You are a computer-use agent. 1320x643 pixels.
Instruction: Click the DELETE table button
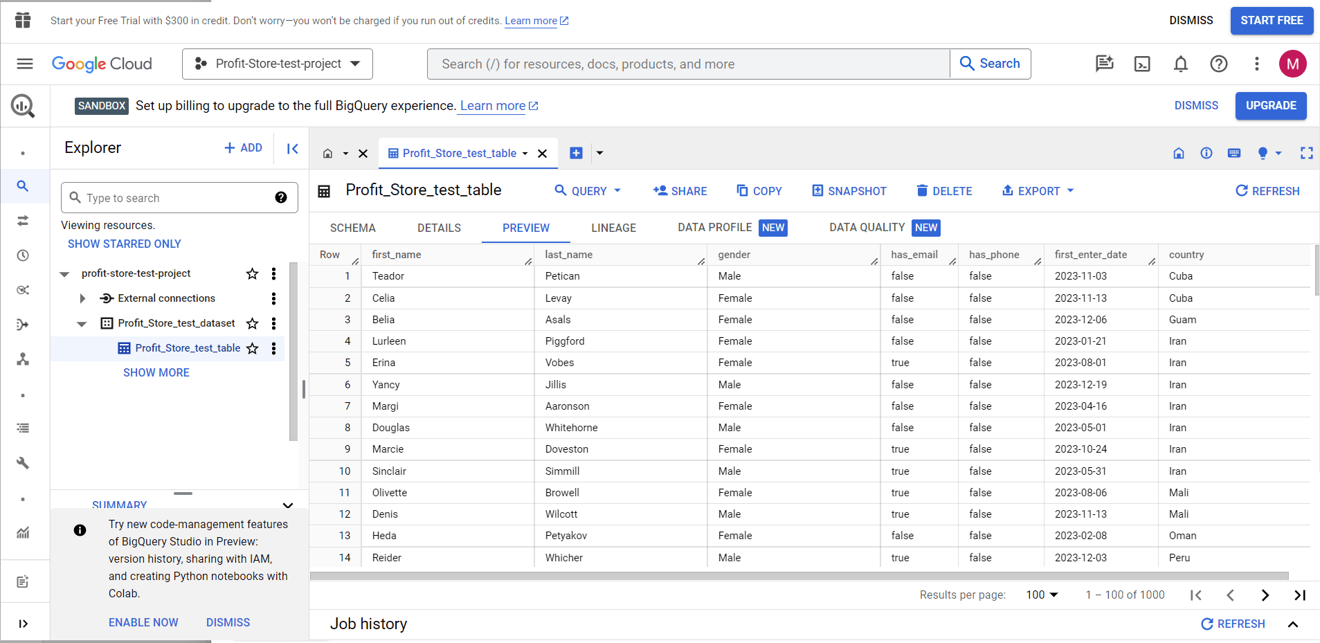coord(944,191)
